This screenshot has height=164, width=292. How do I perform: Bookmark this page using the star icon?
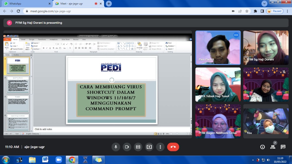click(x=247, y=11)
